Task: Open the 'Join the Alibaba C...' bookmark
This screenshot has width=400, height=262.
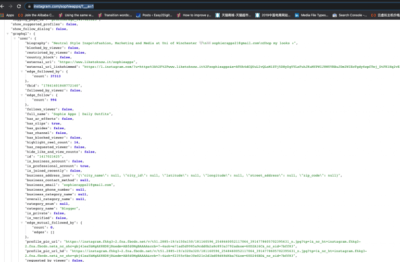Action: (36, 15)
